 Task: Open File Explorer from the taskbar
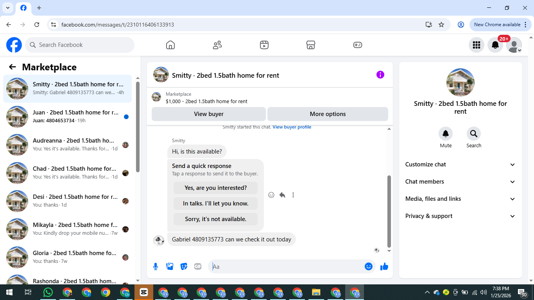316,292
